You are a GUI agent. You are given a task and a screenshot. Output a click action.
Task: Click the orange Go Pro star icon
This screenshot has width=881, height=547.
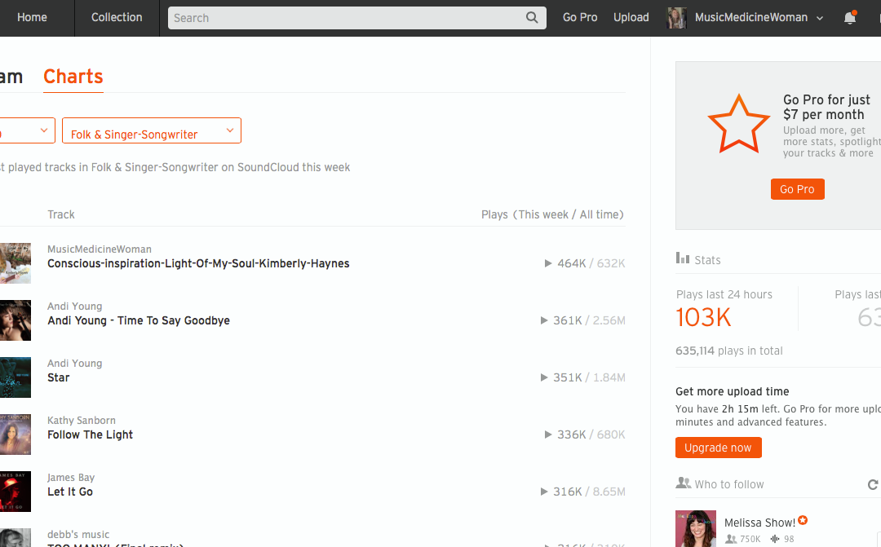738,124
